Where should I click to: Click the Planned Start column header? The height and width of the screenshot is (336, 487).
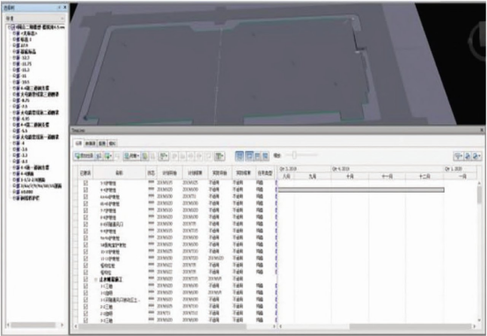[x=169, y=172]
